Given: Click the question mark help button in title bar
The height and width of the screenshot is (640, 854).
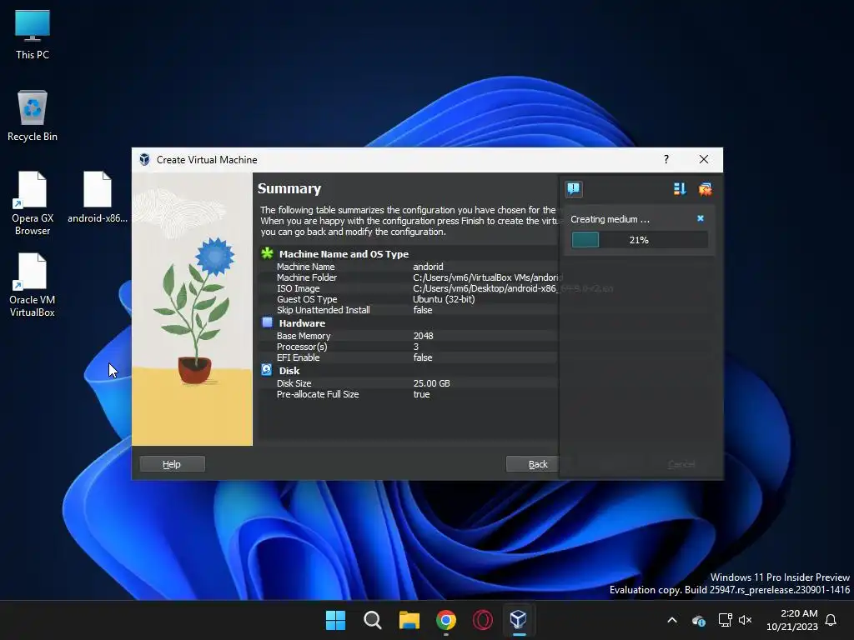Looking at the screenshot, I should 666,159.
